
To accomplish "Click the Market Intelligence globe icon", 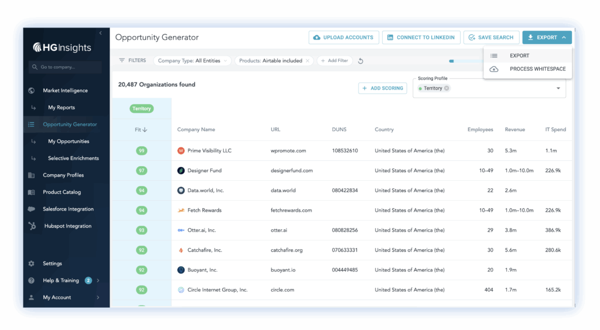I will 31,91.
